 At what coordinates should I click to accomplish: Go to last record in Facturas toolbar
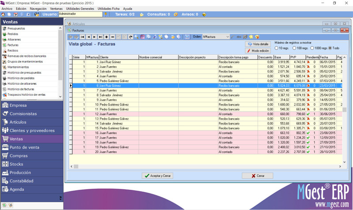(x=101, y=37)
